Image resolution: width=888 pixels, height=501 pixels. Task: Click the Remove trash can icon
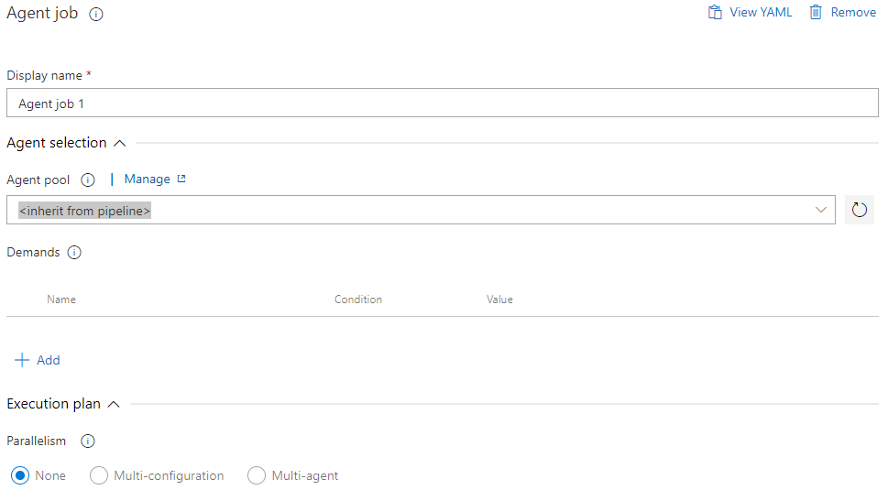(x=816, y=13)
